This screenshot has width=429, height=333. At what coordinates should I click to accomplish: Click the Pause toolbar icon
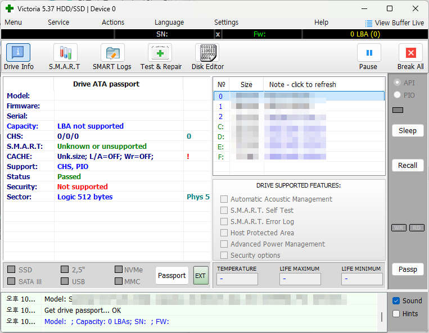coord(369,52)
